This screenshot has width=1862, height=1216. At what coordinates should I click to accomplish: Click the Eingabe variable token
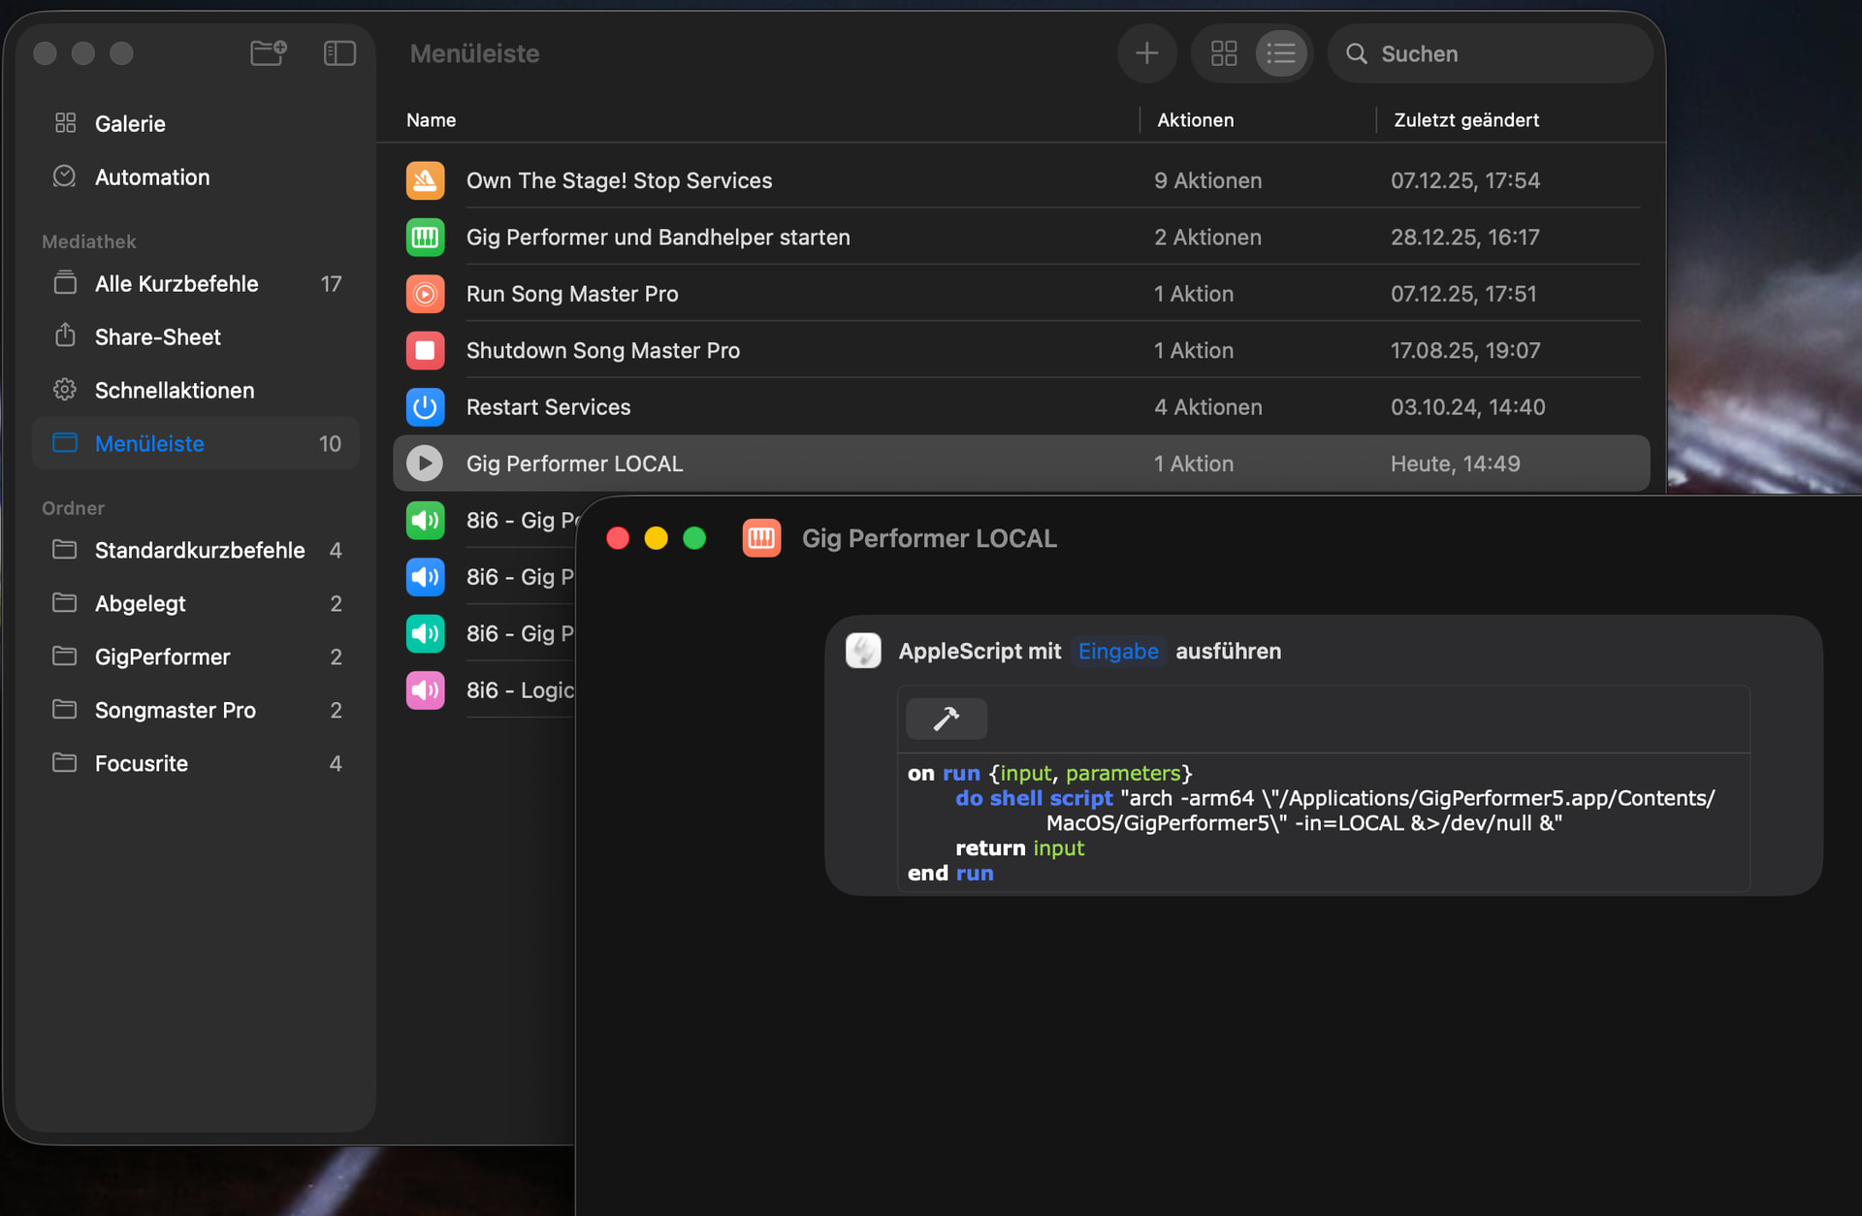click(x=1118, y=652)
